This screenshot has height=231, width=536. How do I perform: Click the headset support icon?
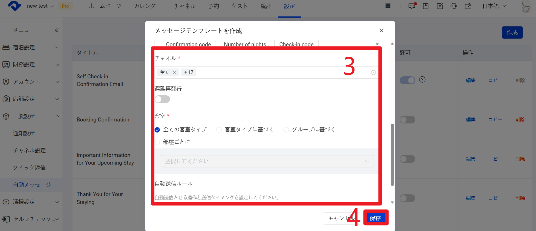[x=454, y=6]
